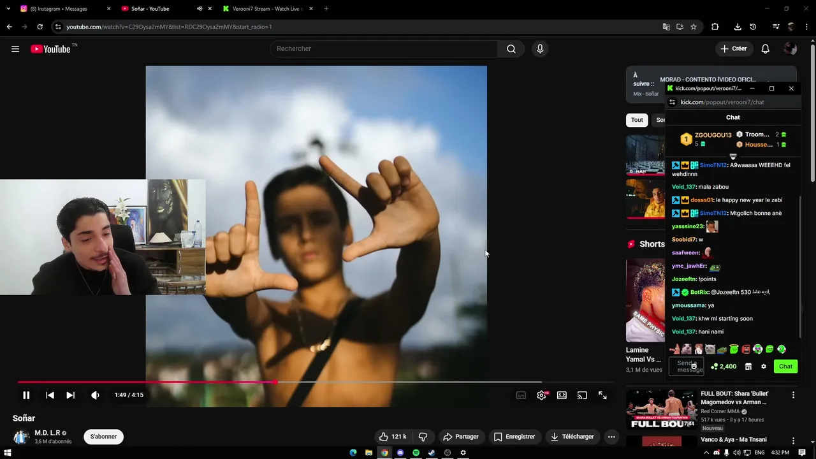Viewport: 816px width, 459px height.
Task: Switch to the Verooni7 Stream Kick tab
Action: (268, 9)
